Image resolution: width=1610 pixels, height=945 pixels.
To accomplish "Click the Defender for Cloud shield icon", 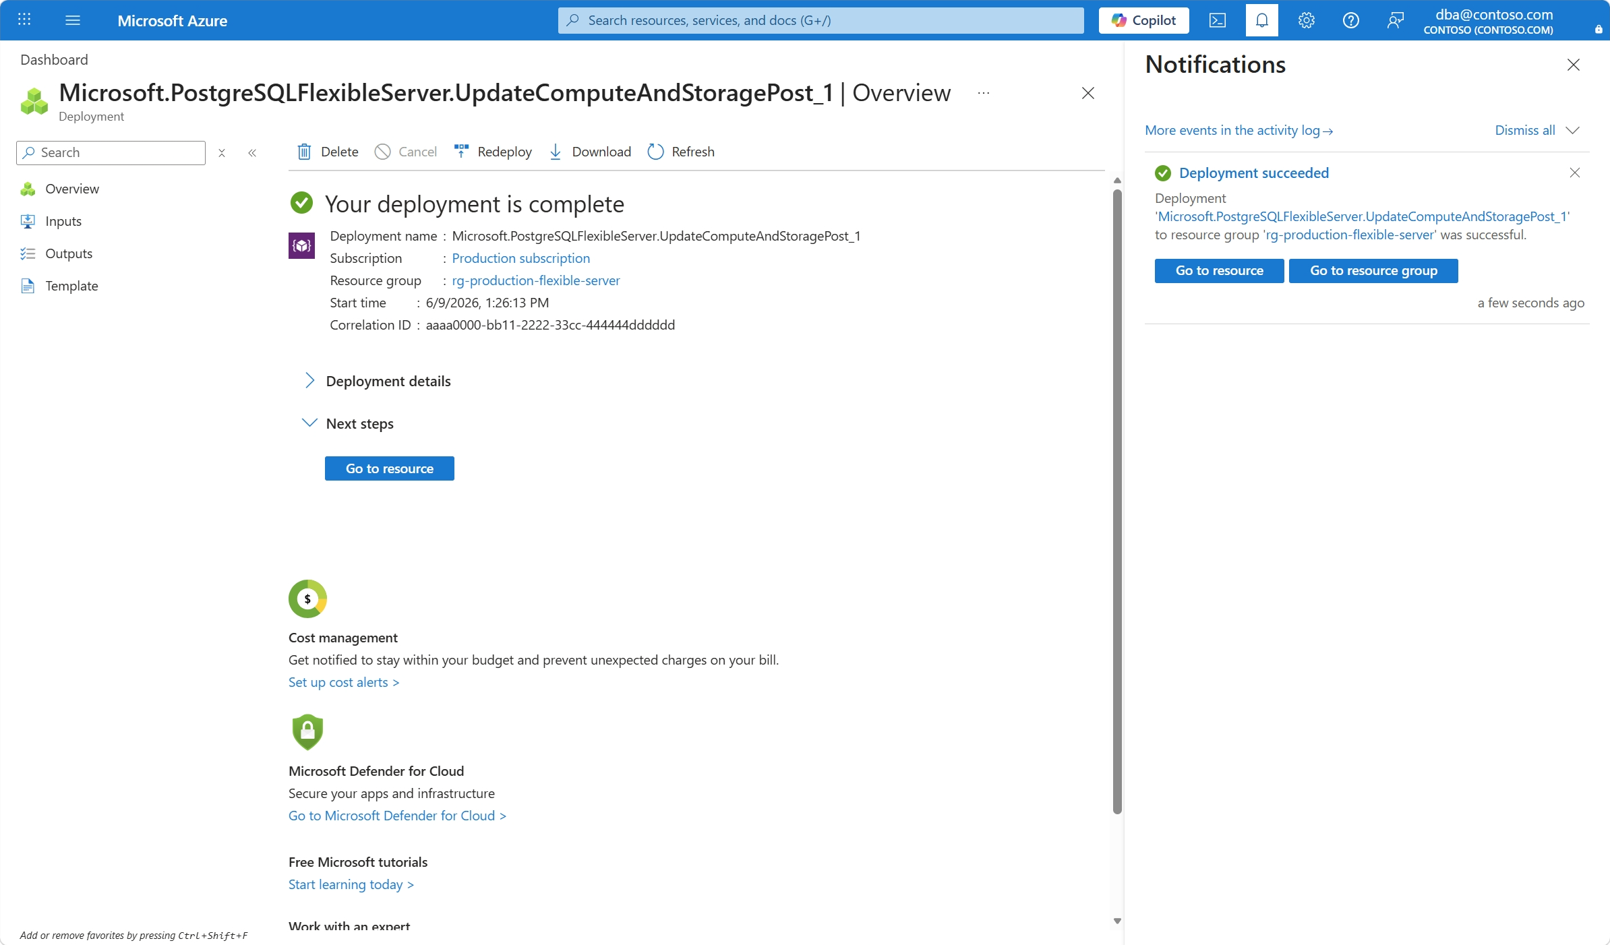I will (x=307, y=731).
